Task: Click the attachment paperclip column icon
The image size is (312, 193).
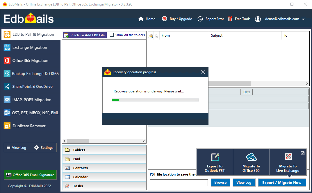Action: click(x=157, y=36)
